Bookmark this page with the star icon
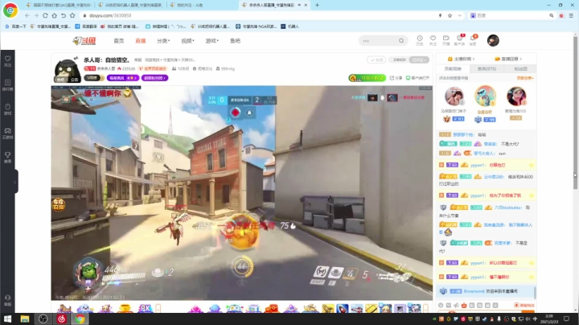579x325 pixels. coord(450,15)
